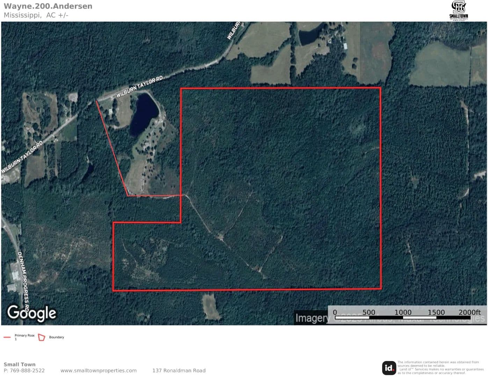Screen dimensions: 488x377
Task: Click the 2000ft end of the scale bar
Action: (469, 312)
